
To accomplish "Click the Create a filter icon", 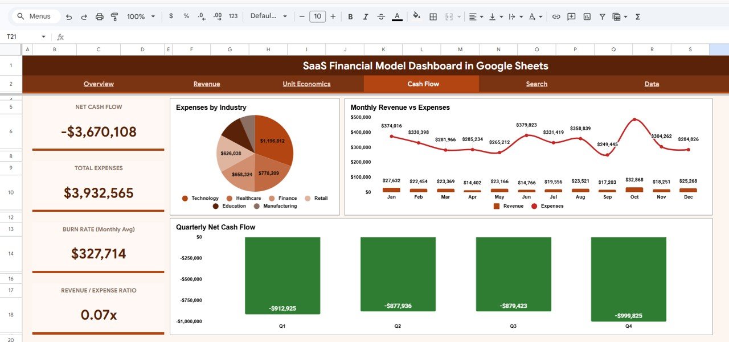I will 602,16.
